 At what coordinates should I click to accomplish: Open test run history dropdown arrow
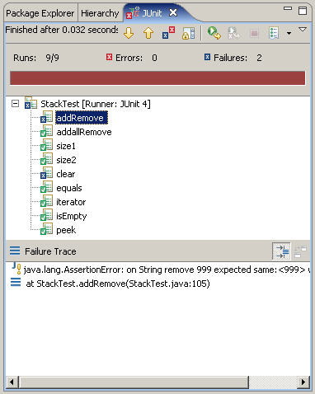pos(289,34)
